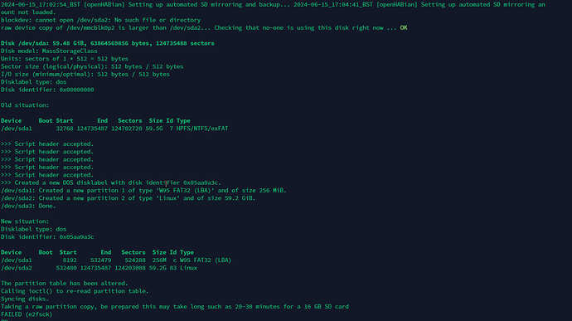572x321 pixels.
Task: Click the 'Disk identifier: 0x00000000' line
Action: [47, 90]
